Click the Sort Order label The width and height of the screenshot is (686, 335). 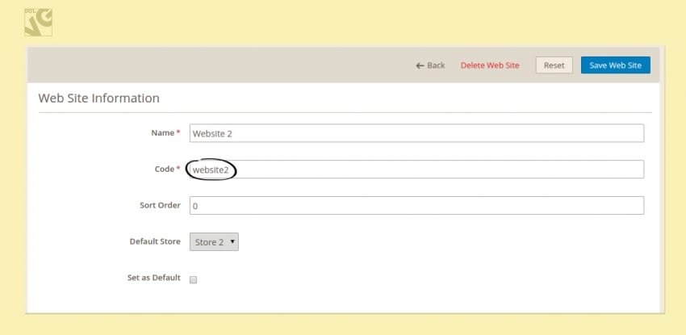pos(160,205)
